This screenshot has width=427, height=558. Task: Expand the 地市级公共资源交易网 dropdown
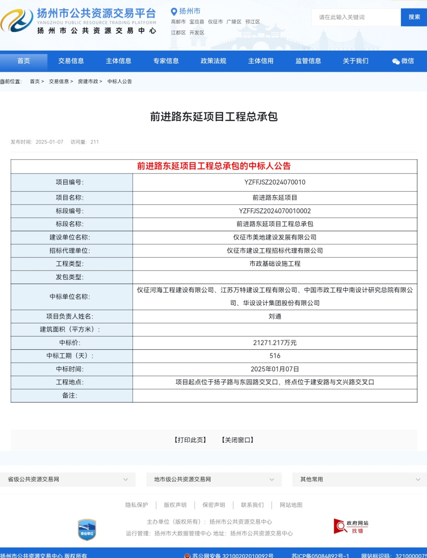(x=214, y=480)
